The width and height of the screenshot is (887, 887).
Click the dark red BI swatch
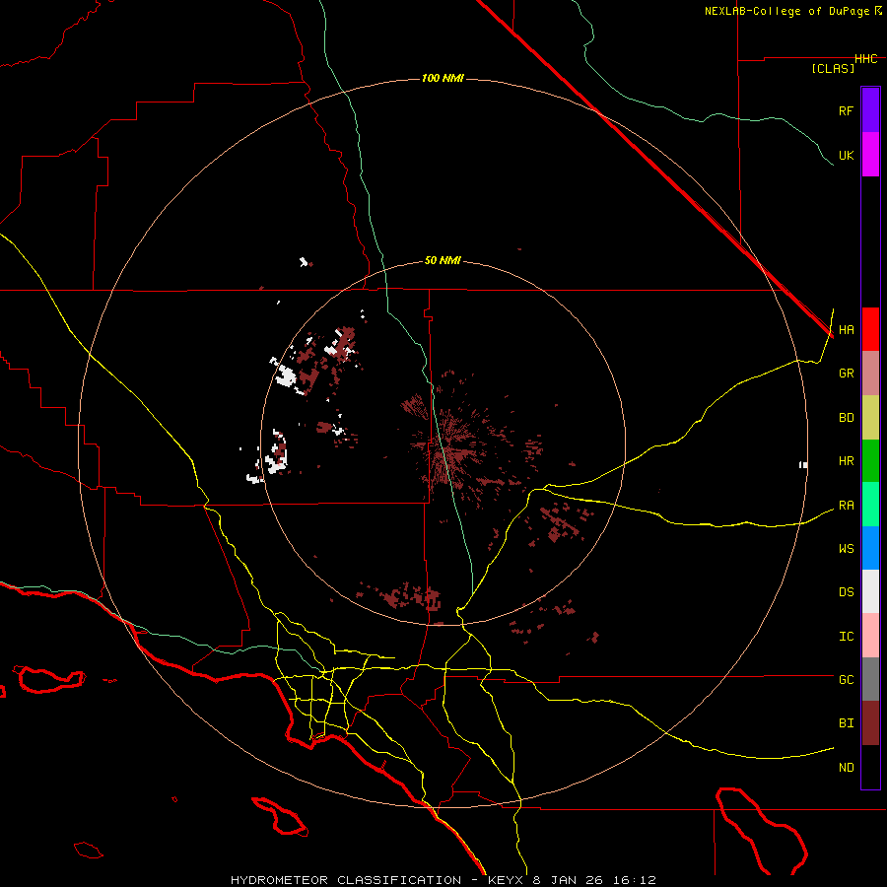(870, 722)
